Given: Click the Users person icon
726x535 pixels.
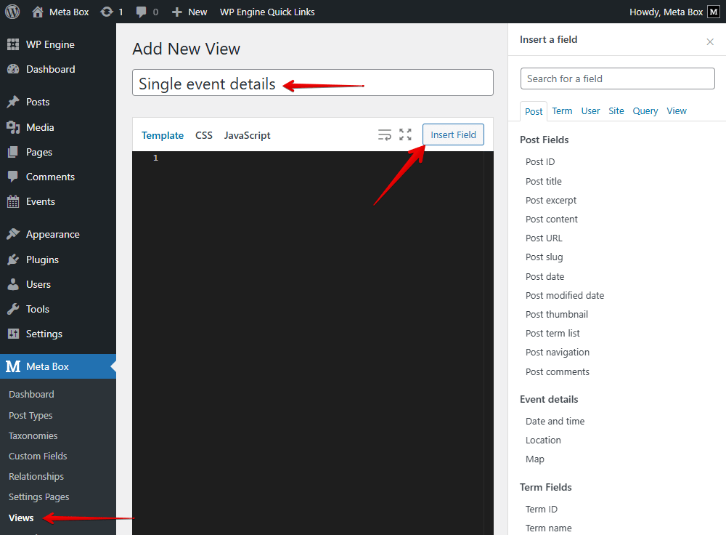Looking at the screenshot, I should [13, 284].
